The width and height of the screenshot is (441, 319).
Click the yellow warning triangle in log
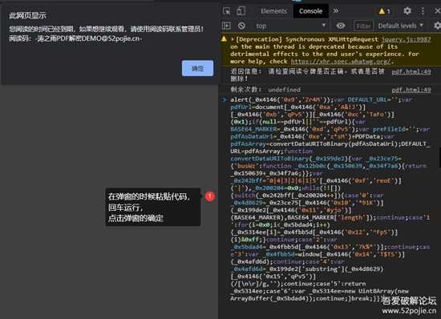(225, 39)
